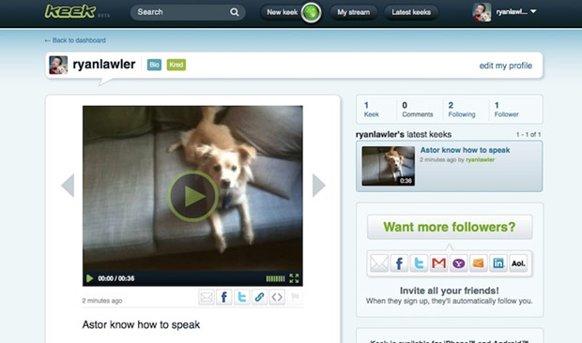The image size is (582, 343).
Task: Play the video with the small play button
Action: pos(89,278)
